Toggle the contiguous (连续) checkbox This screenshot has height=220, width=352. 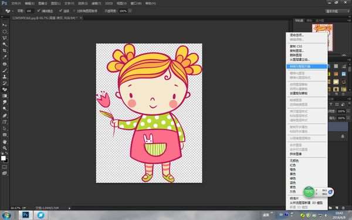[60, 11]
